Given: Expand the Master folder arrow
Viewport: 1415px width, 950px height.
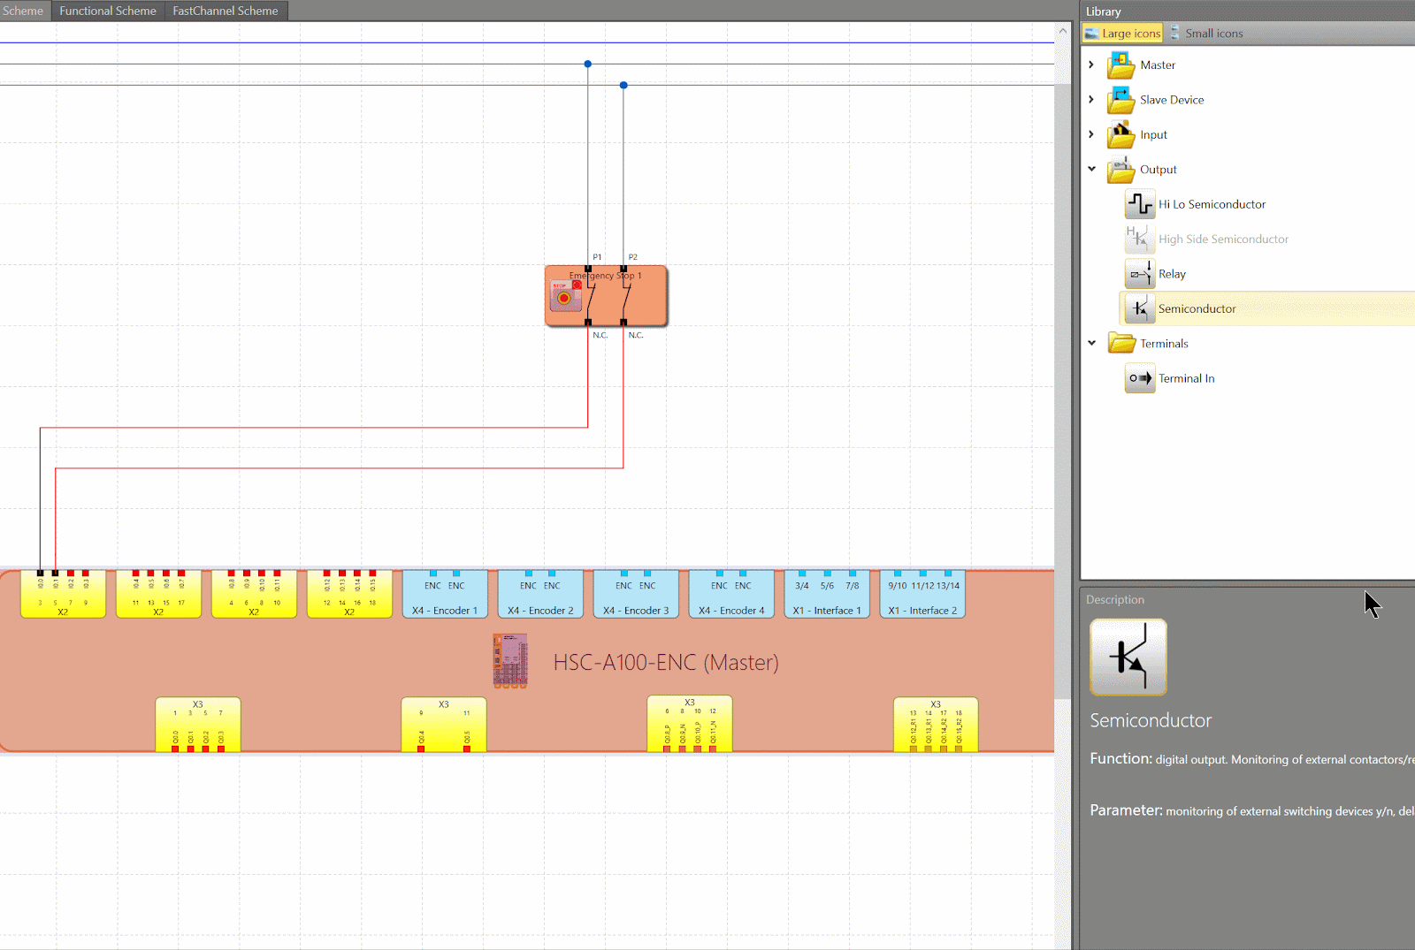Looking at the screenshot, I should pyautogui.click(x=1091, y=65).
